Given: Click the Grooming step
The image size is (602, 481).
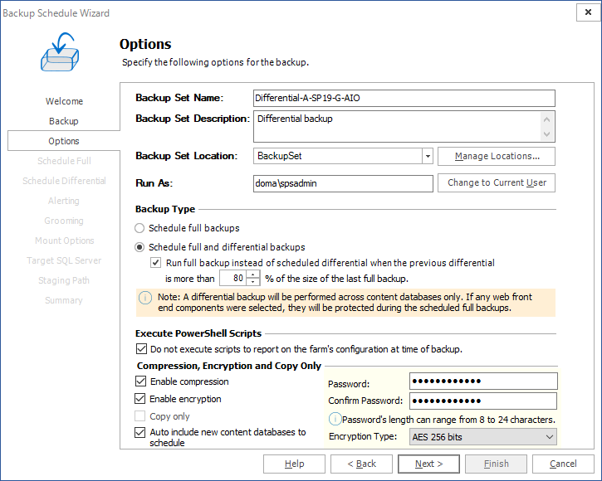Looking at the screenshot, I should click(64, 221).
